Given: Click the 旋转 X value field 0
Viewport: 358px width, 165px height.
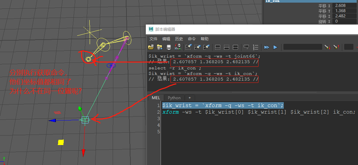Looking at the screenshot, I should (x=345, y=21).
